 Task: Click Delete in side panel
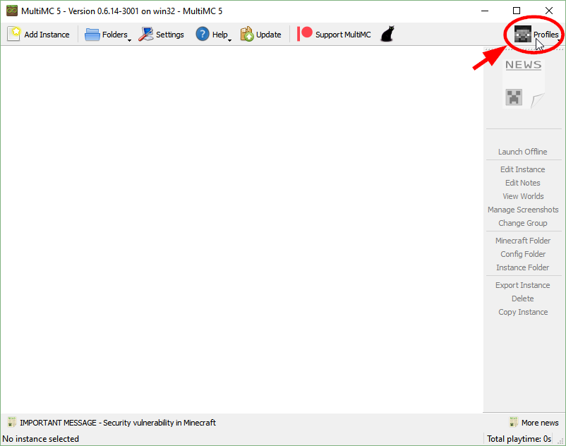[x=522, y=299]
